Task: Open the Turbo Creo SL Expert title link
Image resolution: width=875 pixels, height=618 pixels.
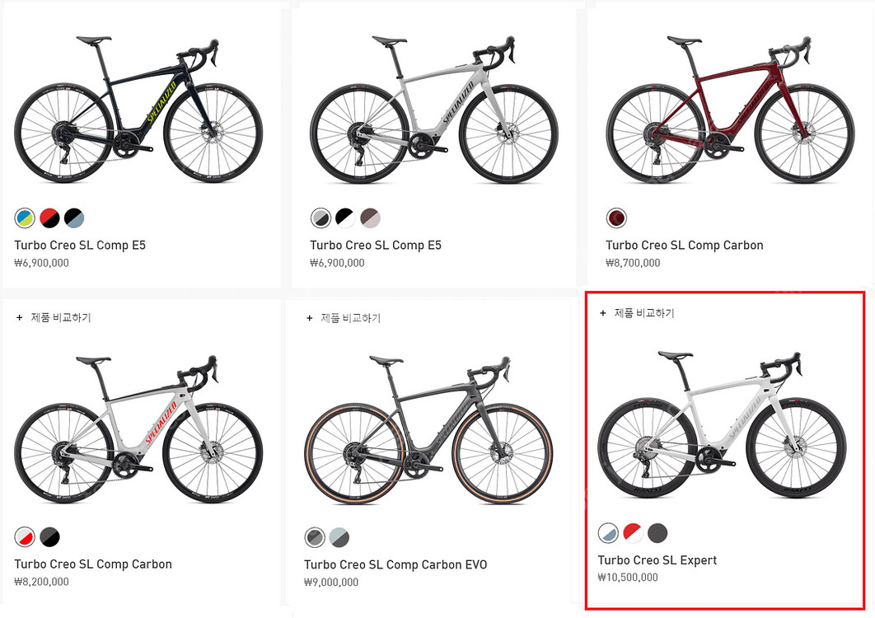Action: point(657,560)
